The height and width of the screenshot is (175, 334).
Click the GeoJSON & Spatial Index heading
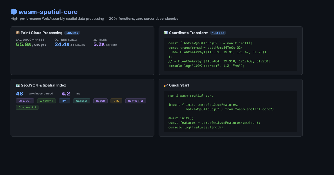(43, 85)
